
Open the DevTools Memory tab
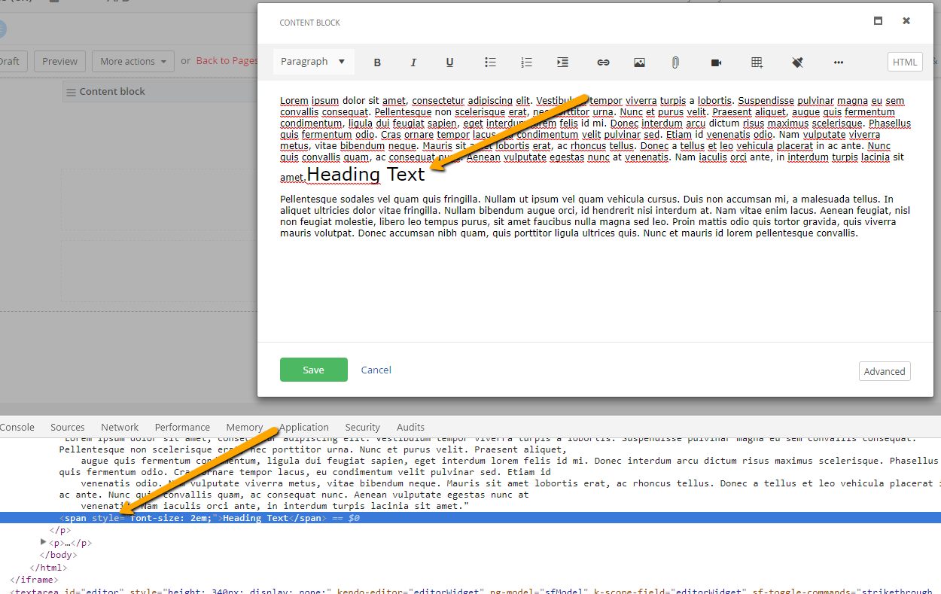click(x=245, y=427)
